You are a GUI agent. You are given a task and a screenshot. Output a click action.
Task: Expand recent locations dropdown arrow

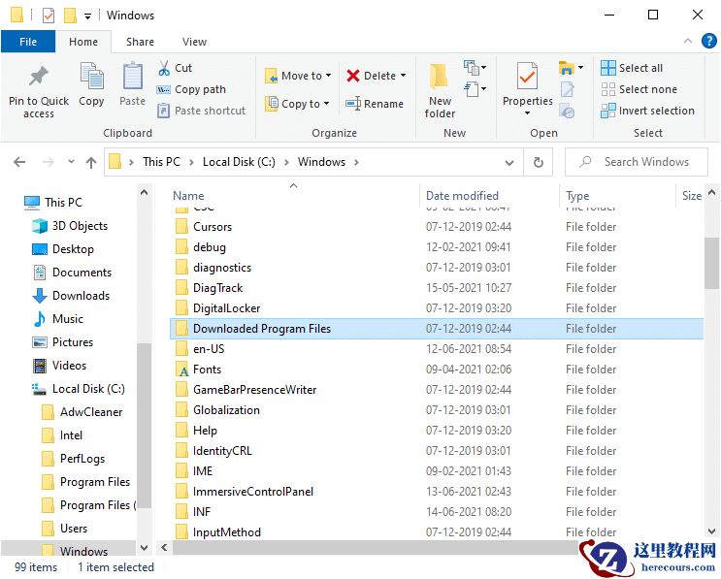[x=71, y=162]
